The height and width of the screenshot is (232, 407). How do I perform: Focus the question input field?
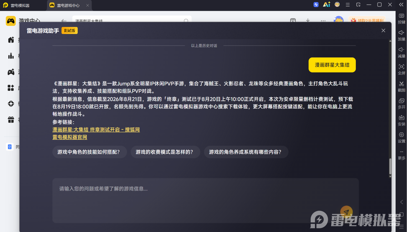pos(206,201)
